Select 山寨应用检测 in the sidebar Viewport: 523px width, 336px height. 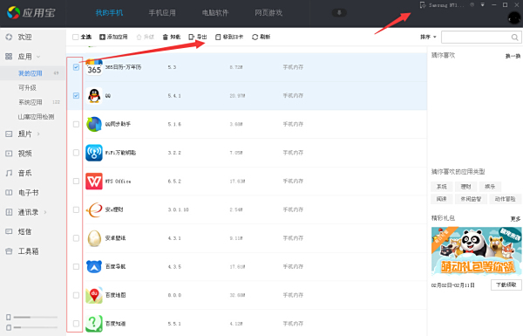[x=36, y=117]
